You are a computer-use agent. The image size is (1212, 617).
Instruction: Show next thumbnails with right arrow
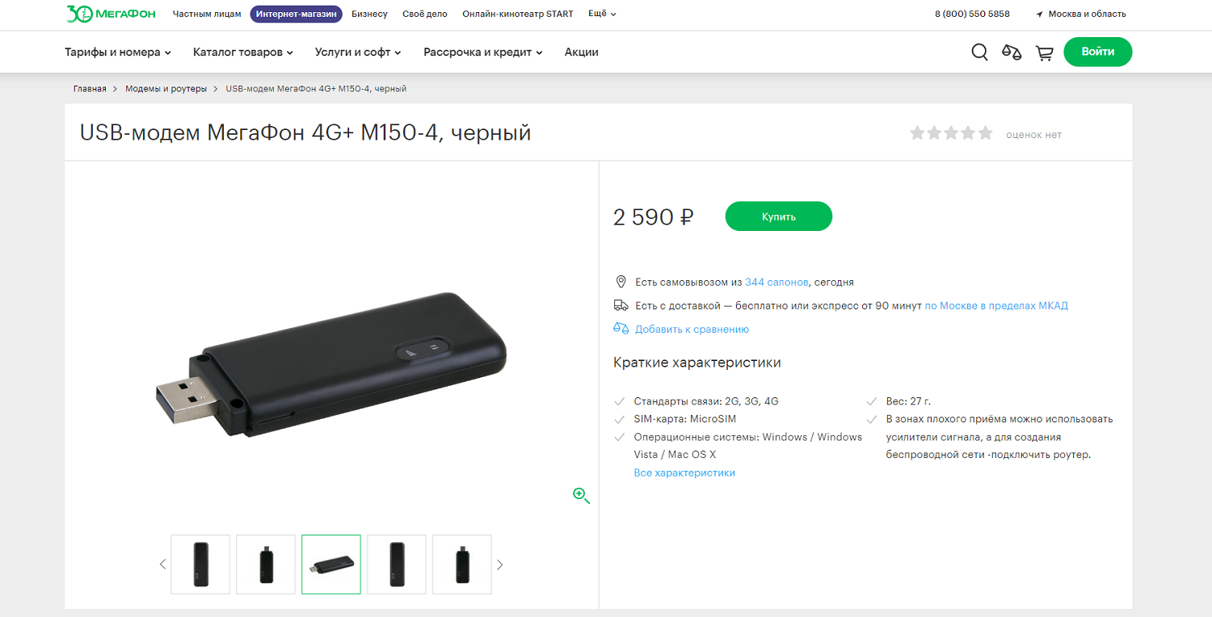pyautogui.click(x=499, y=565)
